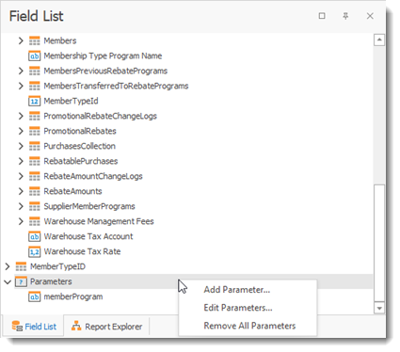Collapse the Parameters node
Image resolution: width=400 pixels, height=352 pixels.
8,281
